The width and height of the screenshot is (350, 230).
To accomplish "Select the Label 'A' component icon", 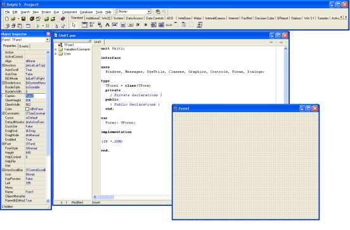I will [x=107, y=25].
